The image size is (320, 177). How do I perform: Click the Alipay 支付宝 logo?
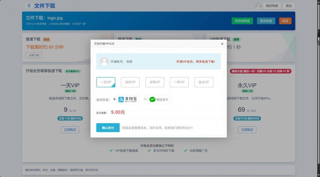click(127, 100)
